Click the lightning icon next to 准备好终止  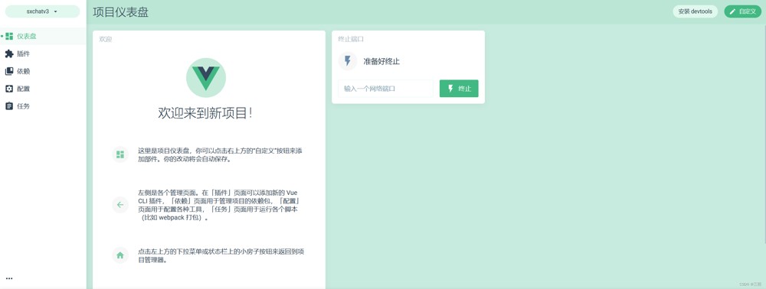[348, 61]
